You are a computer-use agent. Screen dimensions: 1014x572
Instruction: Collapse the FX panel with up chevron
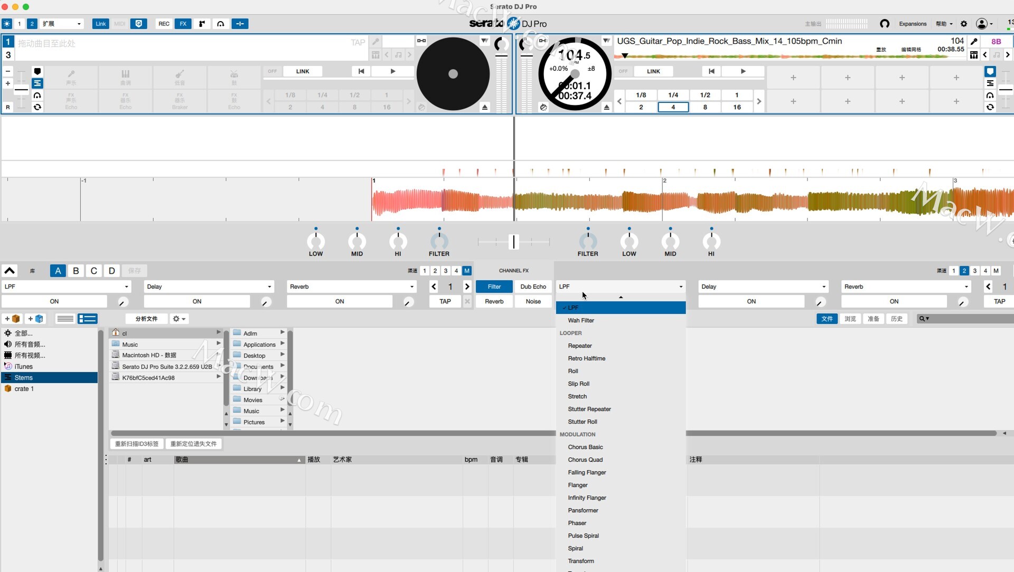10,271
